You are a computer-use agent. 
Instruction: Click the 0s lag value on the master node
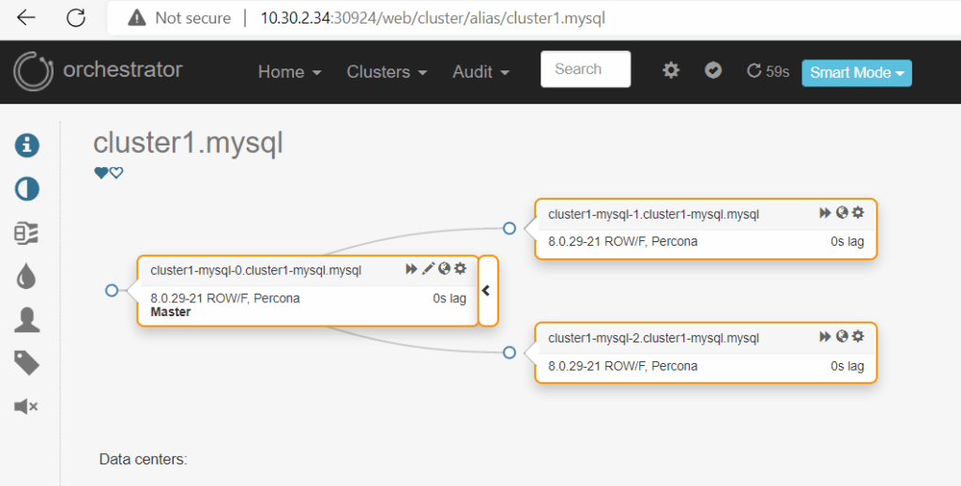coord(450,298)
